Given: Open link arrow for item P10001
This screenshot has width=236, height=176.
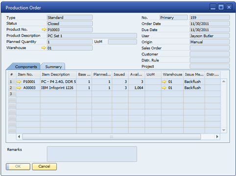Looking at the screenshot, I should [19, 82].
